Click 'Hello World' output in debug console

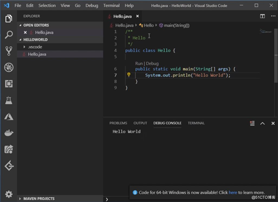pos(126,131)
